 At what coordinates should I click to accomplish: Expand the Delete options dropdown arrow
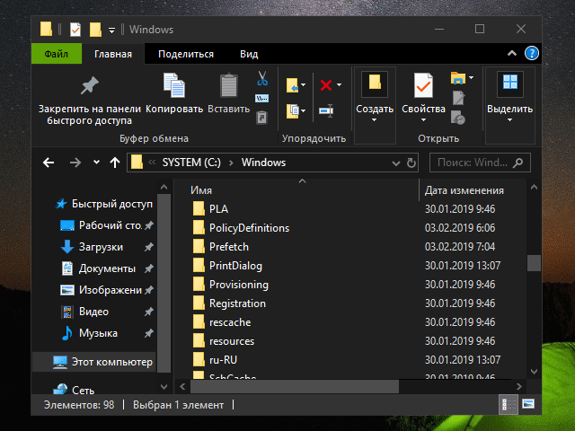[x=340, y=85]
